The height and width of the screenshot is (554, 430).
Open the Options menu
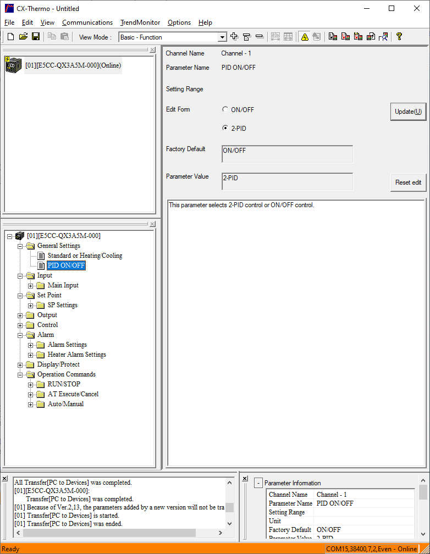179,22
